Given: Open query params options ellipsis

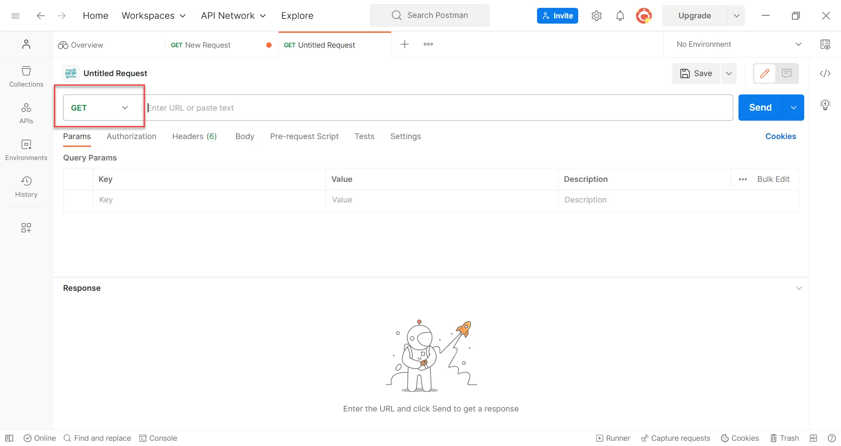Looking at the screenshot, I should pyautogui.click(x=743, y=179).
